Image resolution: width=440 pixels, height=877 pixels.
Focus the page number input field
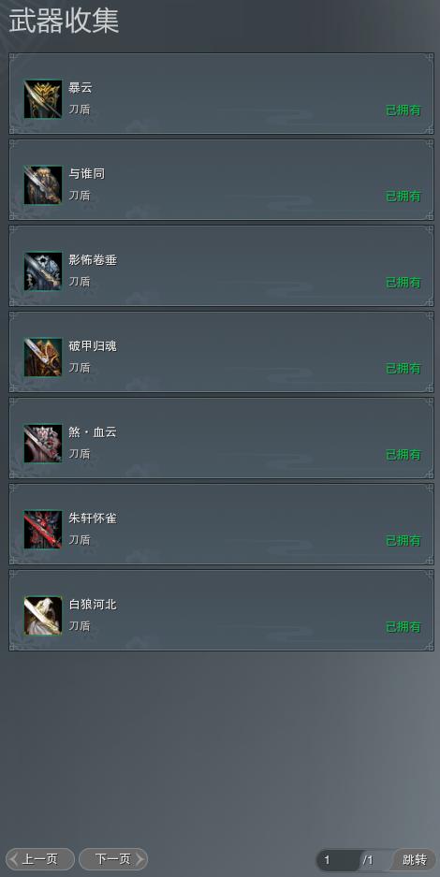click(x=339, y=859)
